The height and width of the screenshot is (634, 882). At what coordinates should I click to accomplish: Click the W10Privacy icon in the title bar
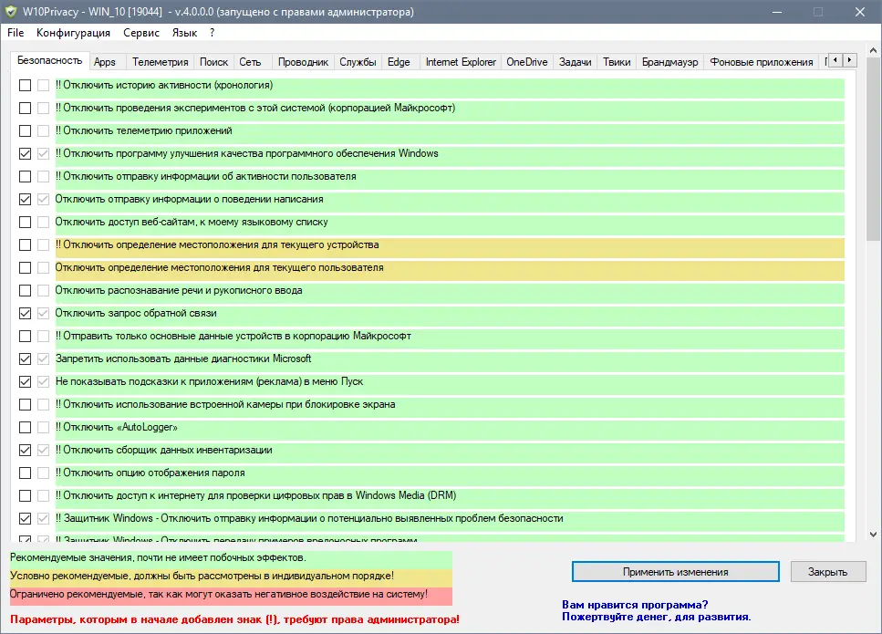tap(14, 12)
